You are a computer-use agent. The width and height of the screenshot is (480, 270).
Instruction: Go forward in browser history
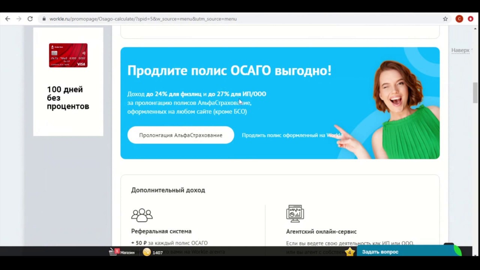19,19
